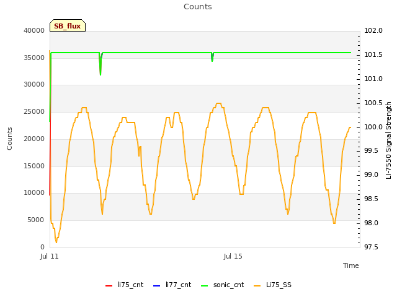
Task: Click the 100.5 right axis value
Action: (373, 103)
